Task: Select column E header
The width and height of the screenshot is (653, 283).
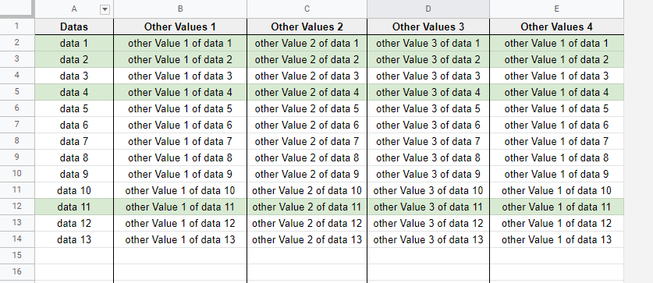Action: tap(557, 9)
